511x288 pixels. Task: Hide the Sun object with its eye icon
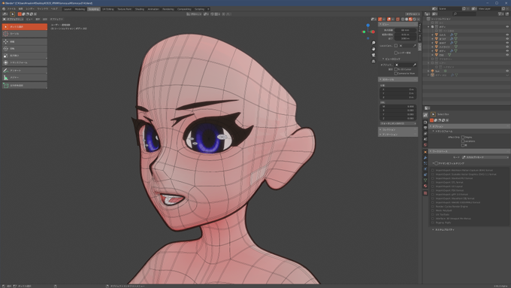[507, 71]
